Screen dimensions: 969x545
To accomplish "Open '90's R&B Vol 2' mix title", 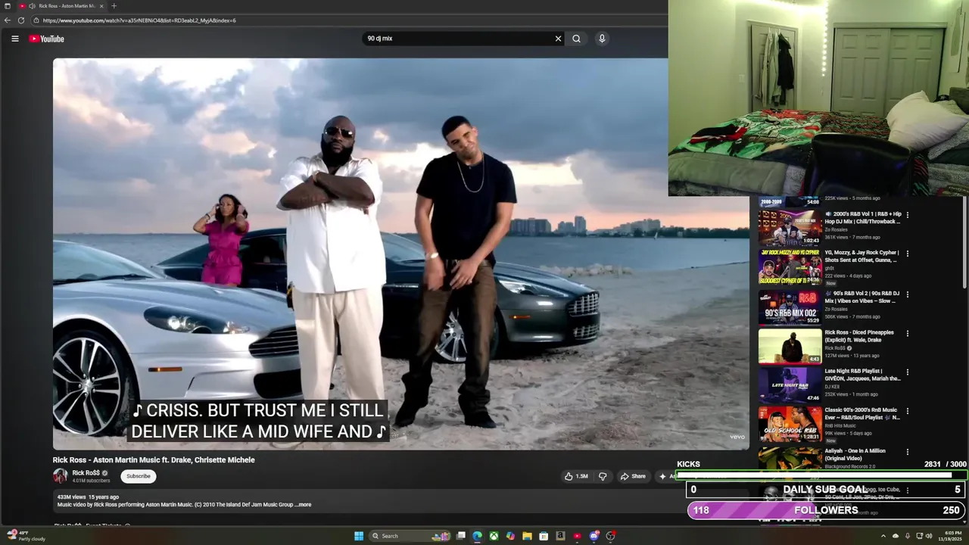I will pos(862,297).
